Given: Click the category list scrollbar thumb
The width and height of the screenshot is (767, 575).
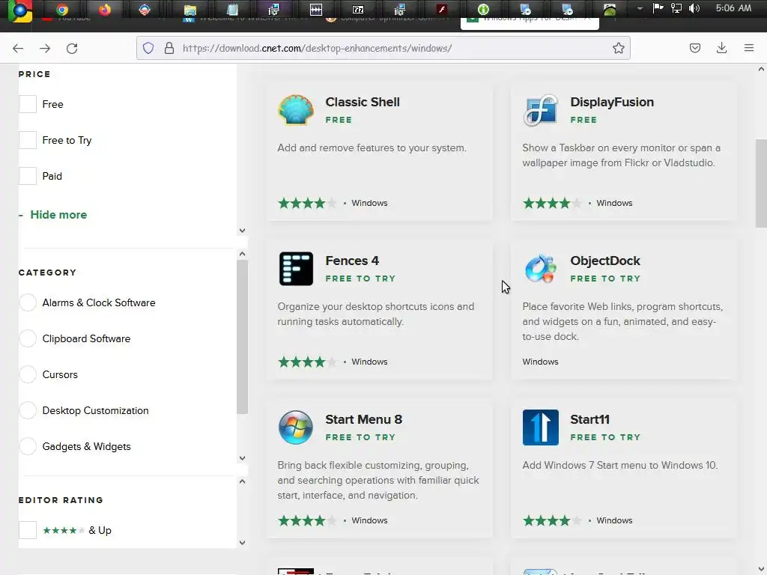Looking at the screenshot, I should [x=242, y=337].
